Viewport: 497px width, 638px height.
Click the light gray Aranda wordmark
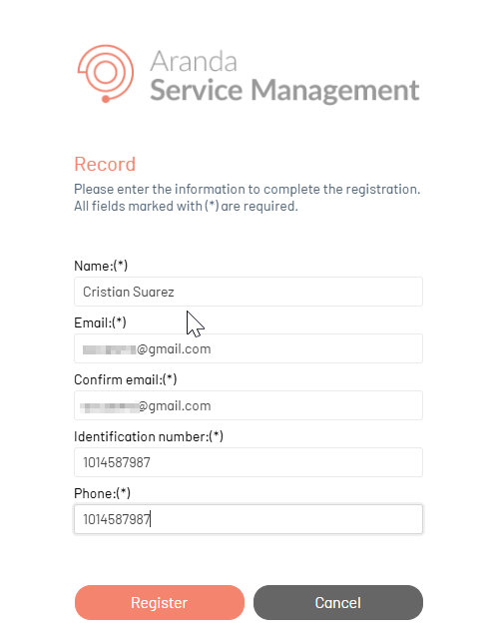(194, 62)
